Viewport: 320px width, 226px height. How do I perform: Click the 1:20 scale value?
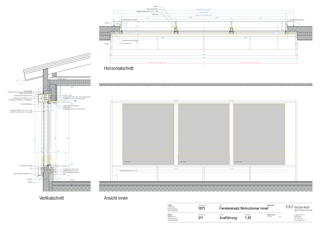pyautogui.click(x=248, y=218)
